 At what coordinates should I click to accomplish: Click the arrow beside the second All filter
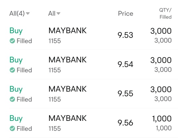click(58, 14)
